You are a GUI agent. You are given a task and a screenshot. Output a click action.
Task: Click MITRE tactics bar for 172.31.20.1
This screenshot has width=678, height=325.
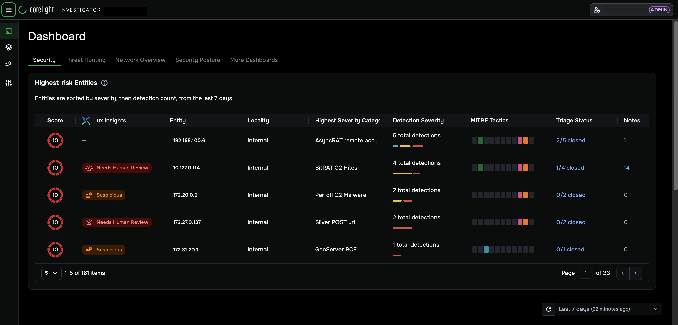tap(503, 250)
